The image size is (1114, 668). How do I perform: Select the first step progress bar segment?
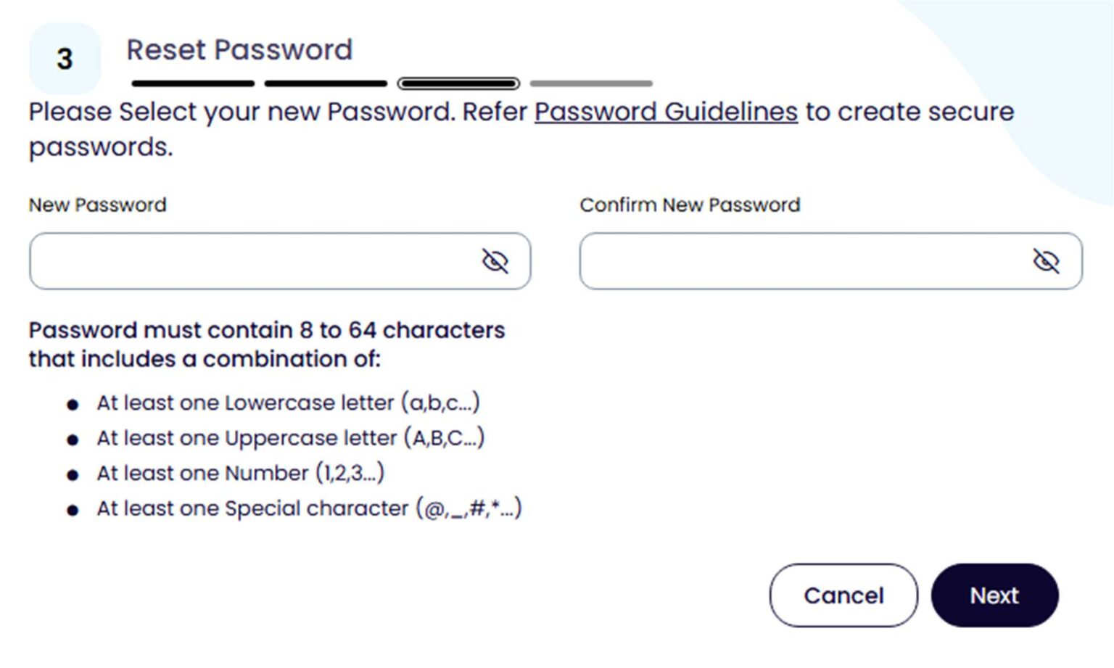[x=193, y=83]
